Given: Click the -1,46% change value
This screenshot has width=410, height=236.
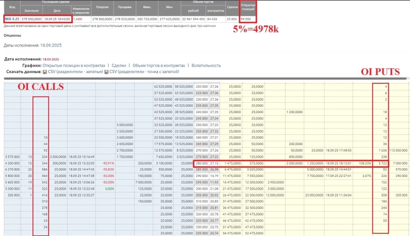Looking at the screenshot, I should click(x=78, y=19).
